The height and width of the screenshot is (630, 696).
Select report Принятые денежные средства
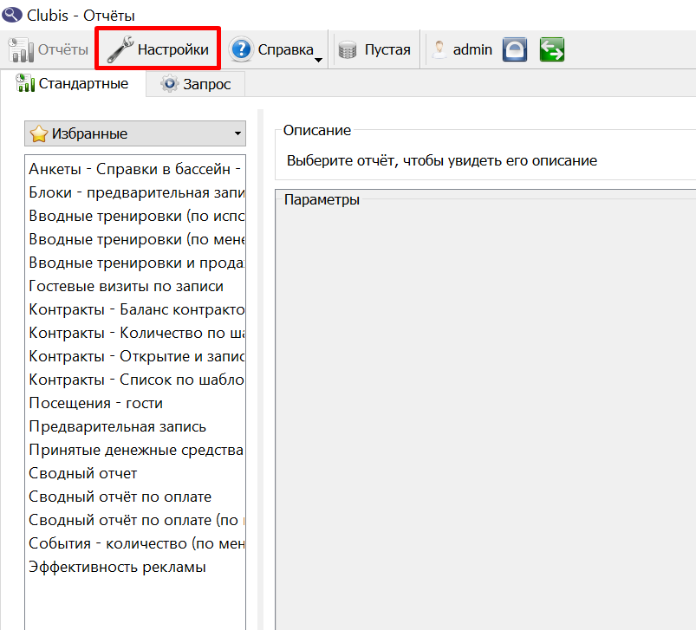tap(135, 450)
